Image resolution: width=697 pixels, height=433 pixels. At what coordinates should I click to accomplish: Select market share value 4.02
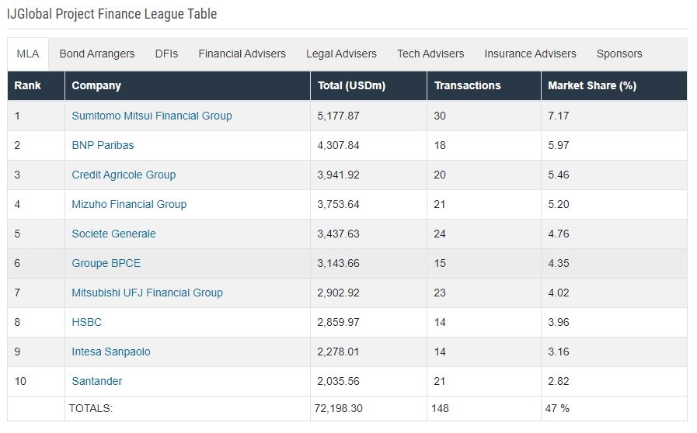coord(559,293)
